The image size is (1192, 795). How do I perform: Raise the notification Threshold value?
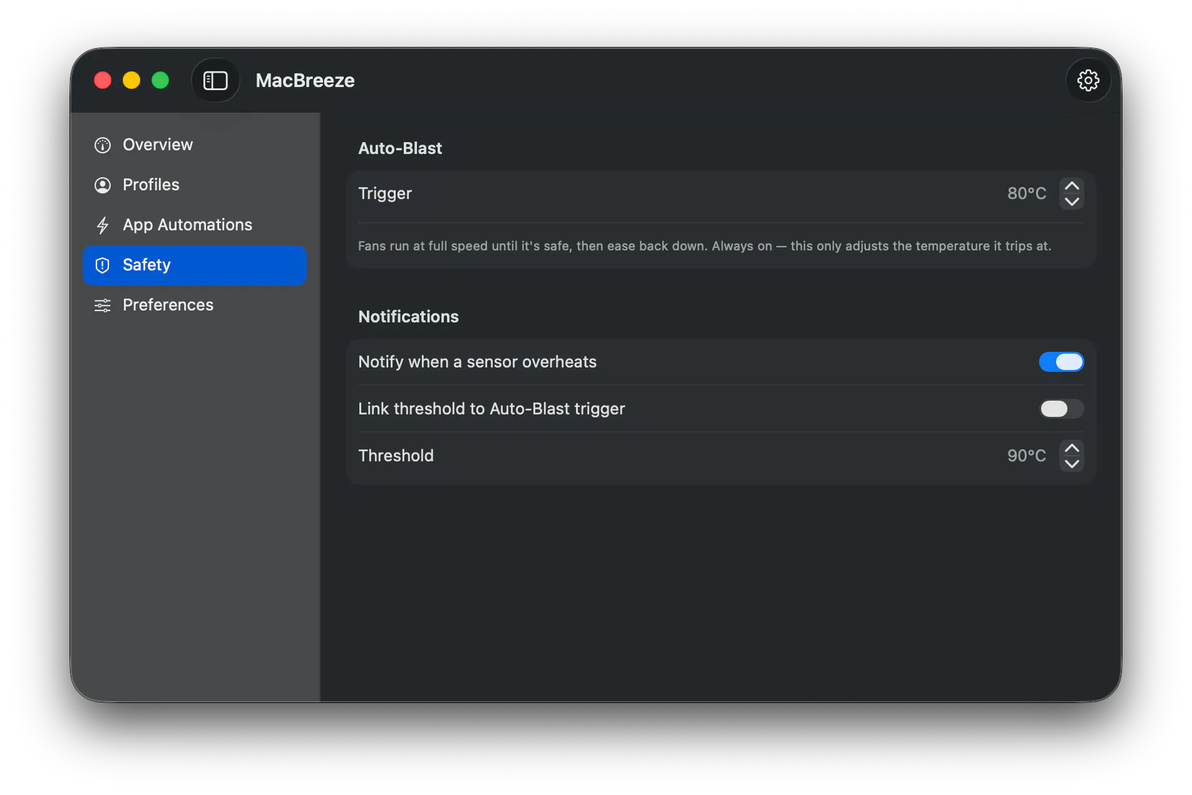point(1072,448)
